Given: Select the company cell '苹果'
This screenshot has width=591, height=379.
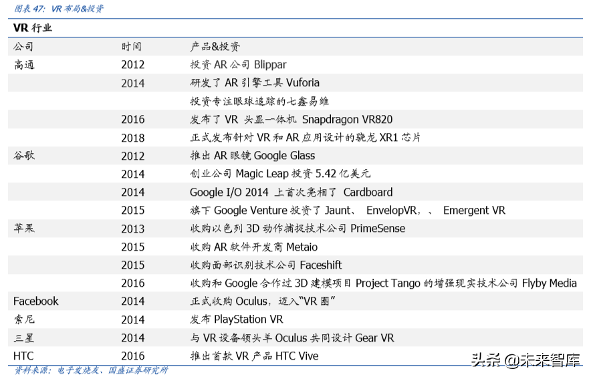Looking at the screenshot, I should pos(24,228).
